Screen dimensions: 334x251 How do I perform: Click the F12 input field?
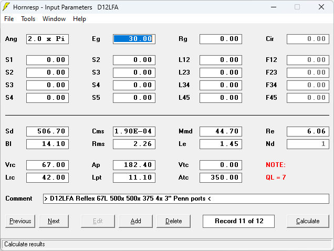[x=308, y=60]
